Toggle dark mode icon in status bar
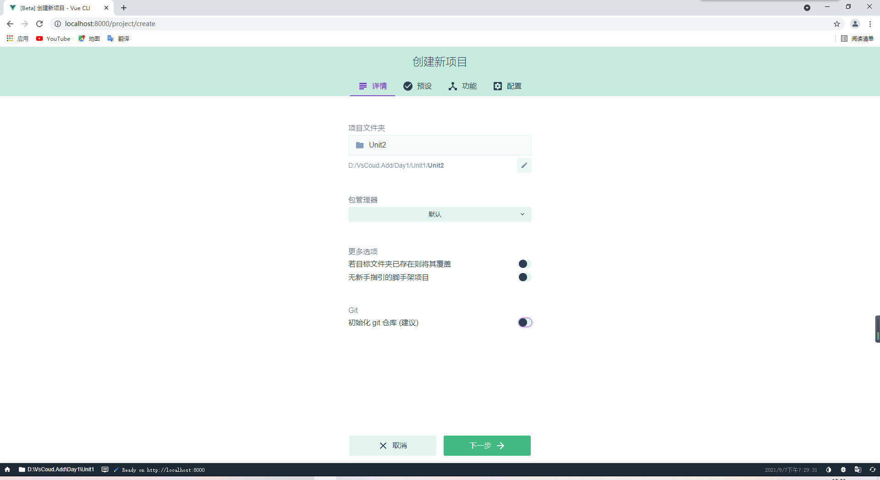Viewport: 880px width, 480px height. pyautogui.click(x=829, y=469)
